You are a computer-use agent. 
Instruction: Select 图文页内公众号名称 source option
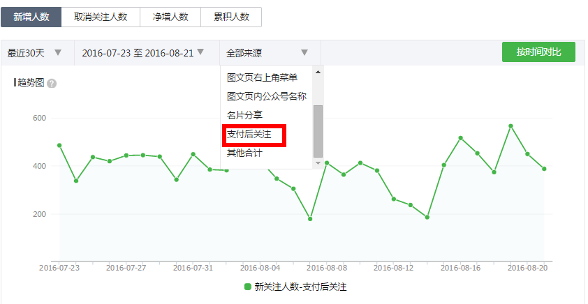pyautogui.click(x=266, y=96)
